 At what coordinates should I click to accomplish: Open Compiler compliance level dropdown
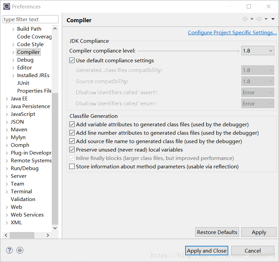tap(257, 51)
